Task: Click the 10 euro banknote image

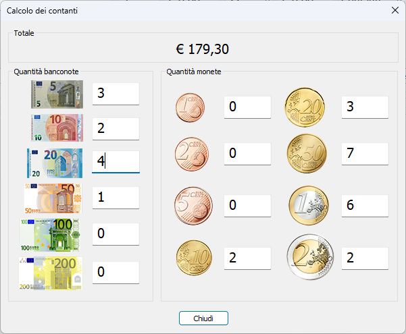Action: coord(57,128)
